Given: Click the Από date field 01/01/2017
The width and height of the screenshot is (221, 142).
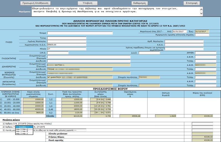Looking at the screenshot, I should (x=180, y=31).
